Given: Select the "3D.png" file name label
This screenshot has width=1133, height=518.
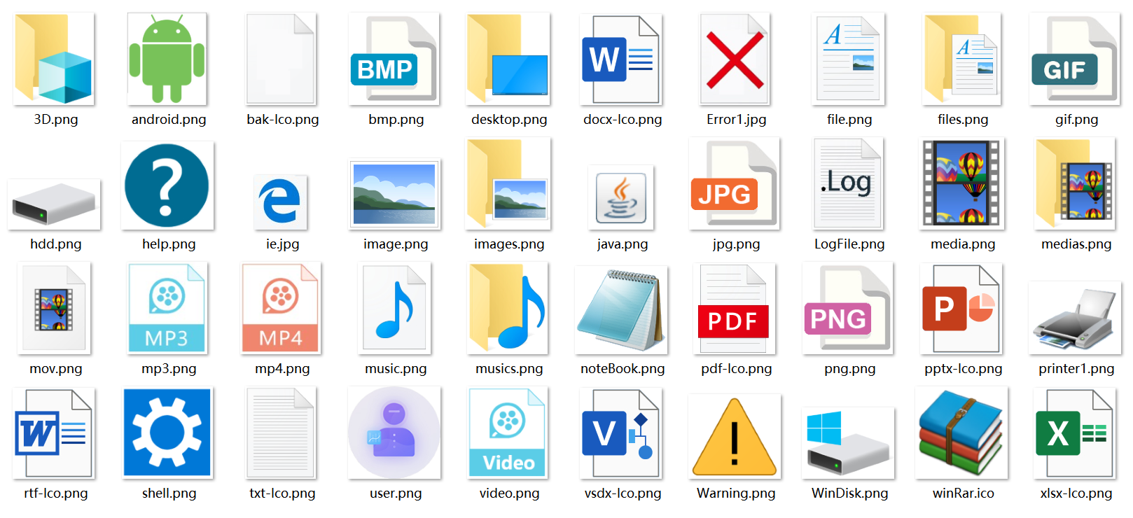Looking at the screenshot, I should 56,120.
